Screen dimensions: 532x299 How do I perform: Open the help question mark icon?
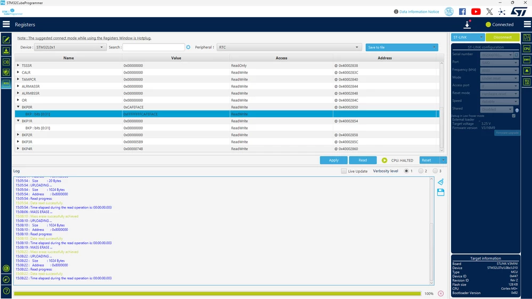click(6, 291)
